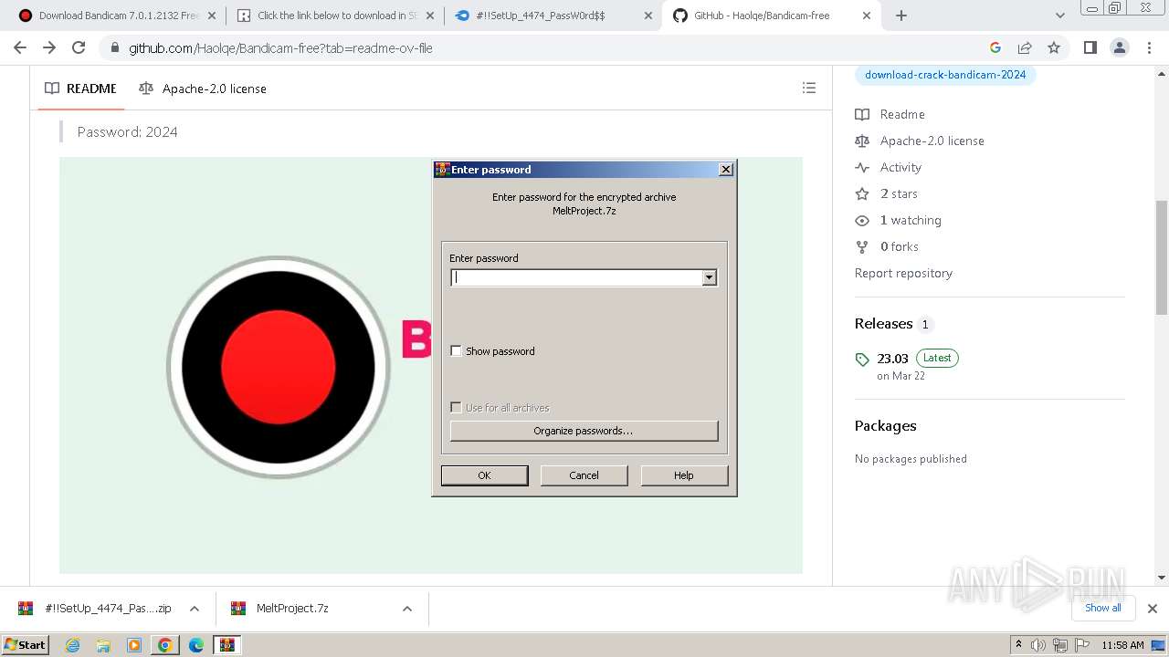
Task: Open Chrome profile avatar
Action: pyautogui.click(x=1119, y=47)
